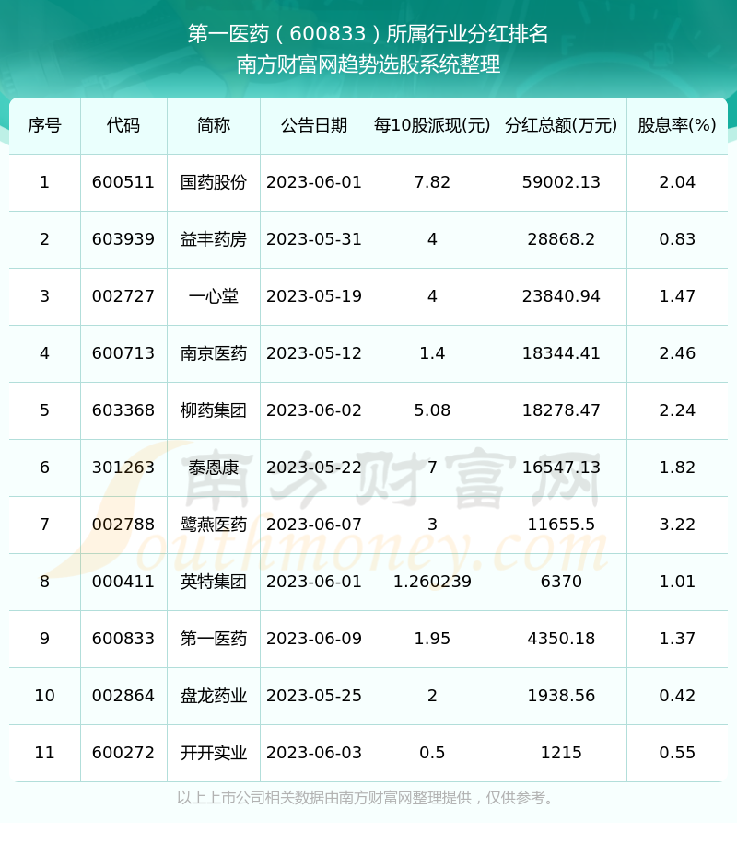Click the 1.95 payout cell

432,638
